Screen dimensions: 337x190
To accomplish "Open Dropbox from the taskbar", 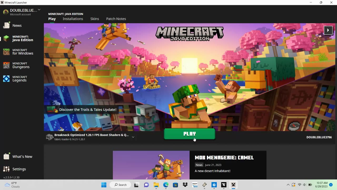I will pos(185,185).
